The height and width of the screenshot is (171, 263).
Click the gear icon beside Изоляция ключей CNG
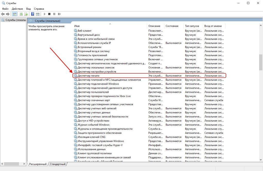point(76,137)
